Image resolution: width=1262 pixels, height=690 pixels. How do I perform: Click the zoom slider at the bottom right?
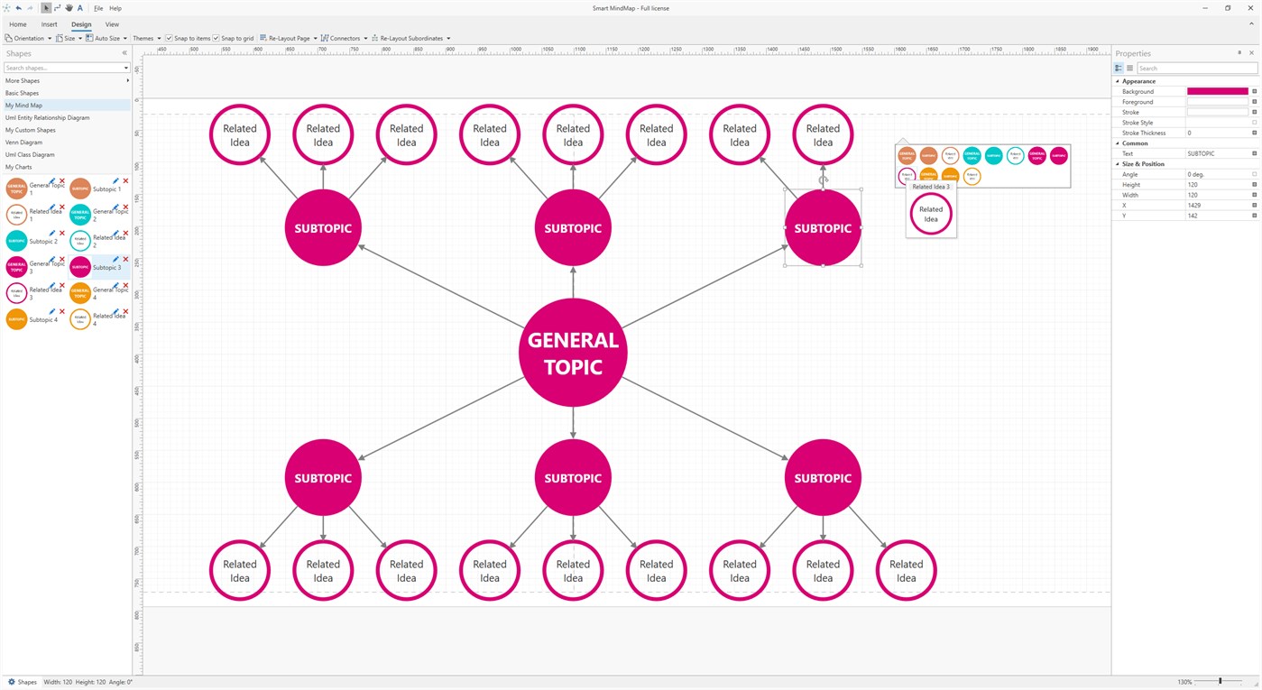coord(1221,683)
